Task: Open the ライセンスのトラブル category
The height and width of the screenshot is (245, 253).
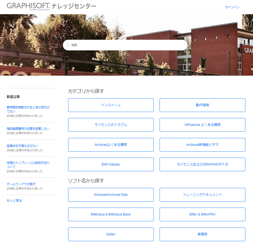Action: click(x=111, y=125)
